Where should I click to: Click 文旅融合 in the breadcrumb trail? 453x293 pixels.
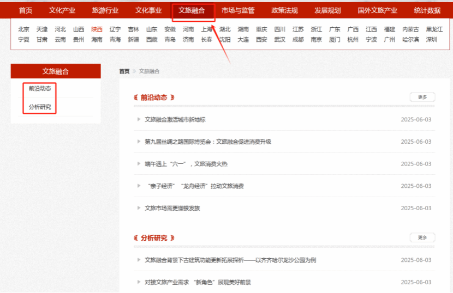[x=149, y=71]
